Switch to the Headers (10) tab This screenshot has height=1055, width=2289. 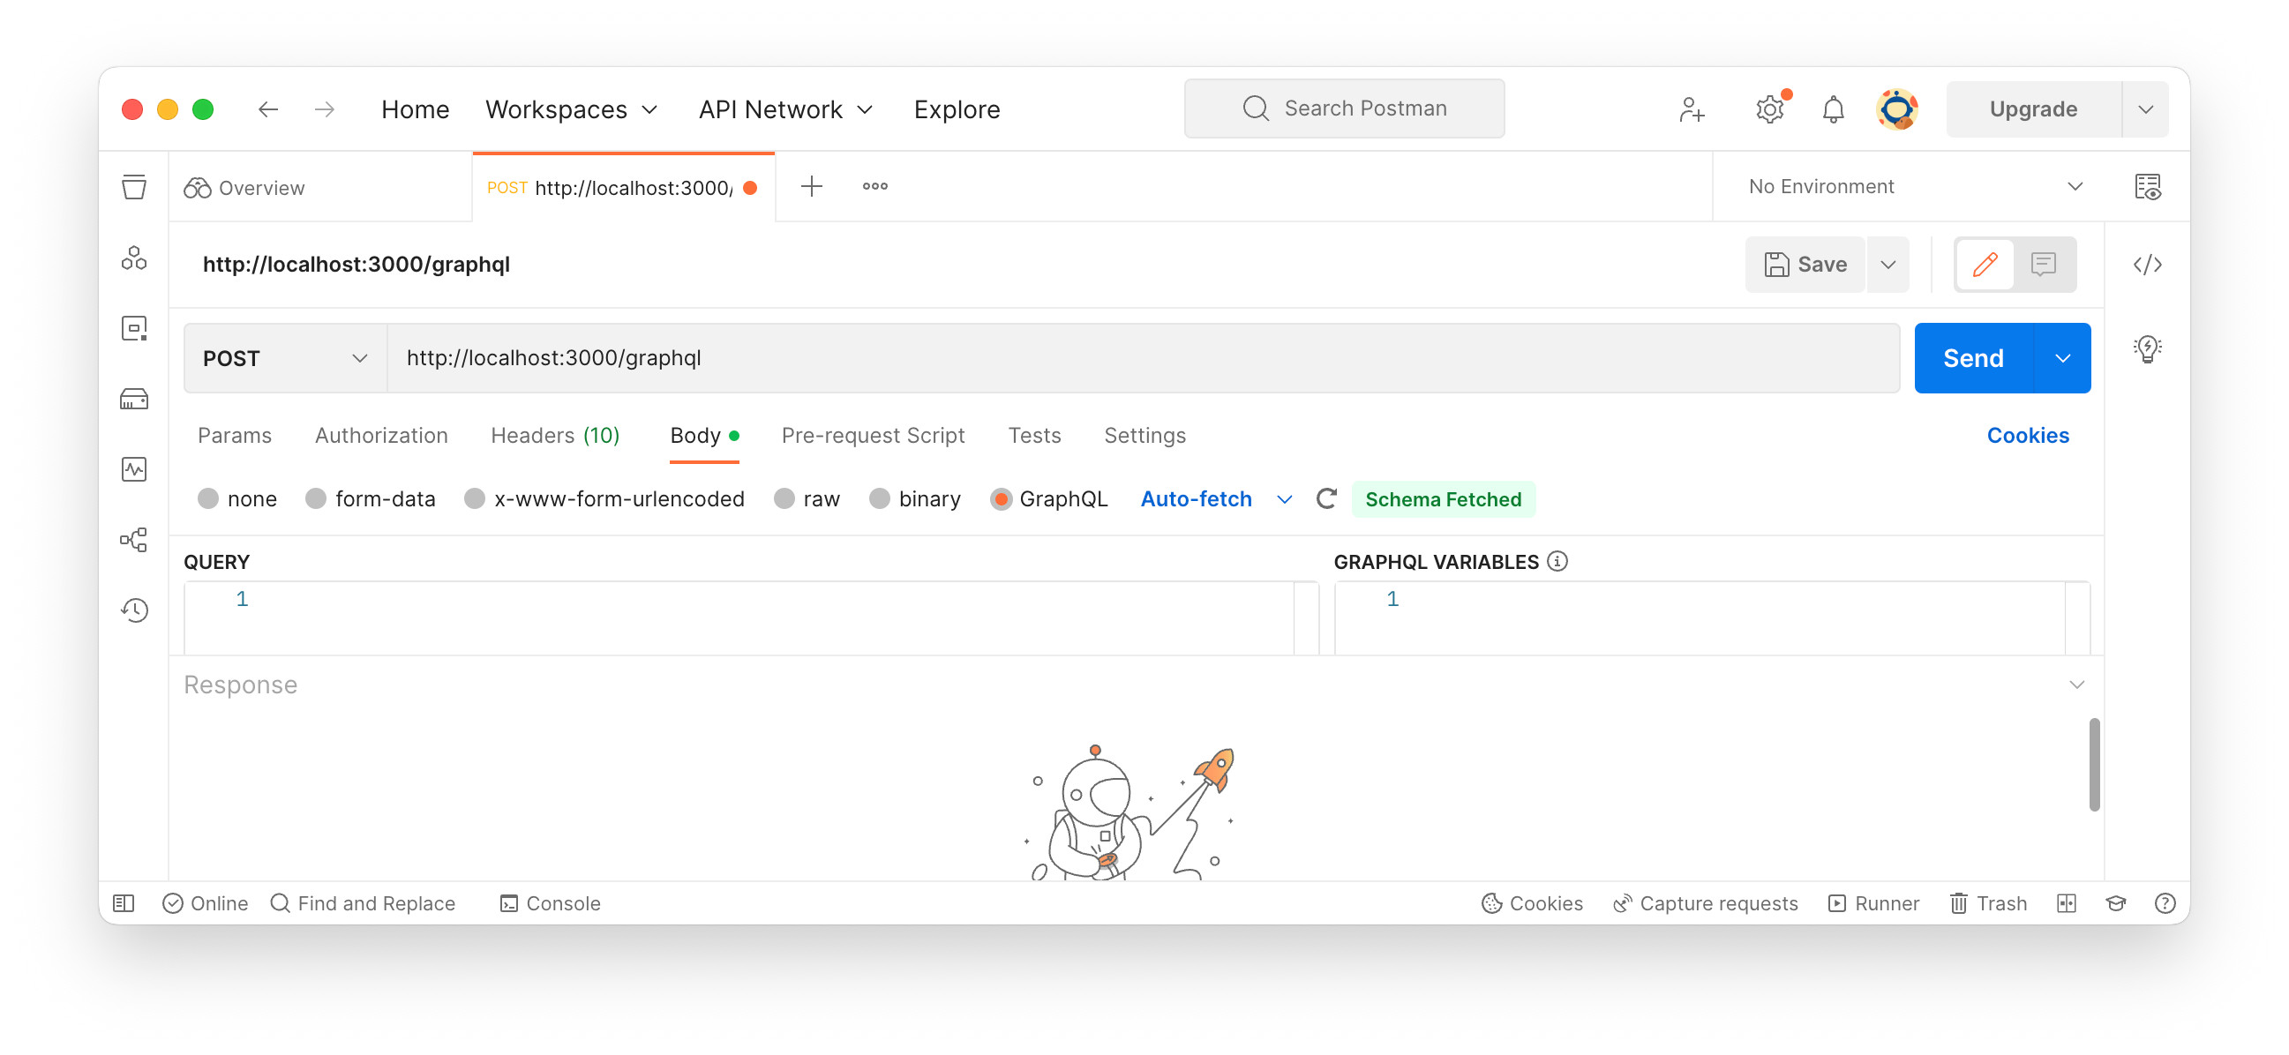point(554,435)
